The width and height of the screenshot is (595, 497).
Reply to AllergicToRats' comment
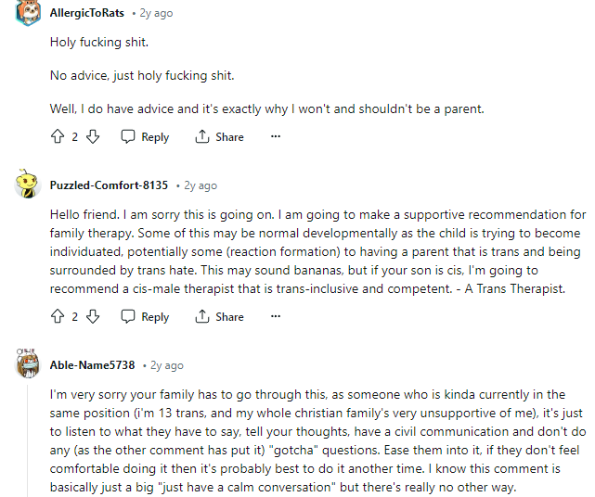coord(145,136)
